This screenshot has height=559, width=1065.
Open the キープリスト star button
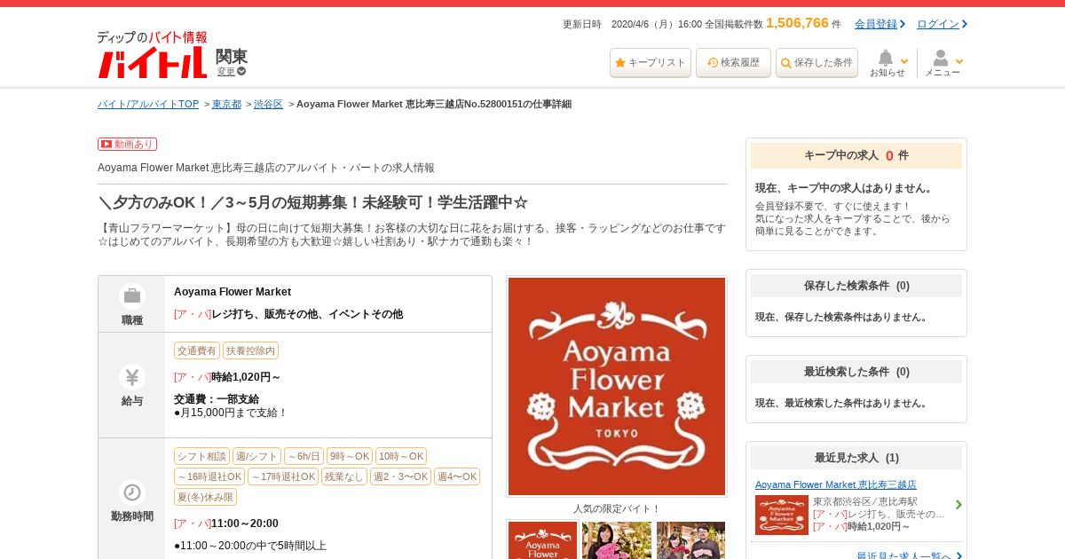[x=650, y=63]
